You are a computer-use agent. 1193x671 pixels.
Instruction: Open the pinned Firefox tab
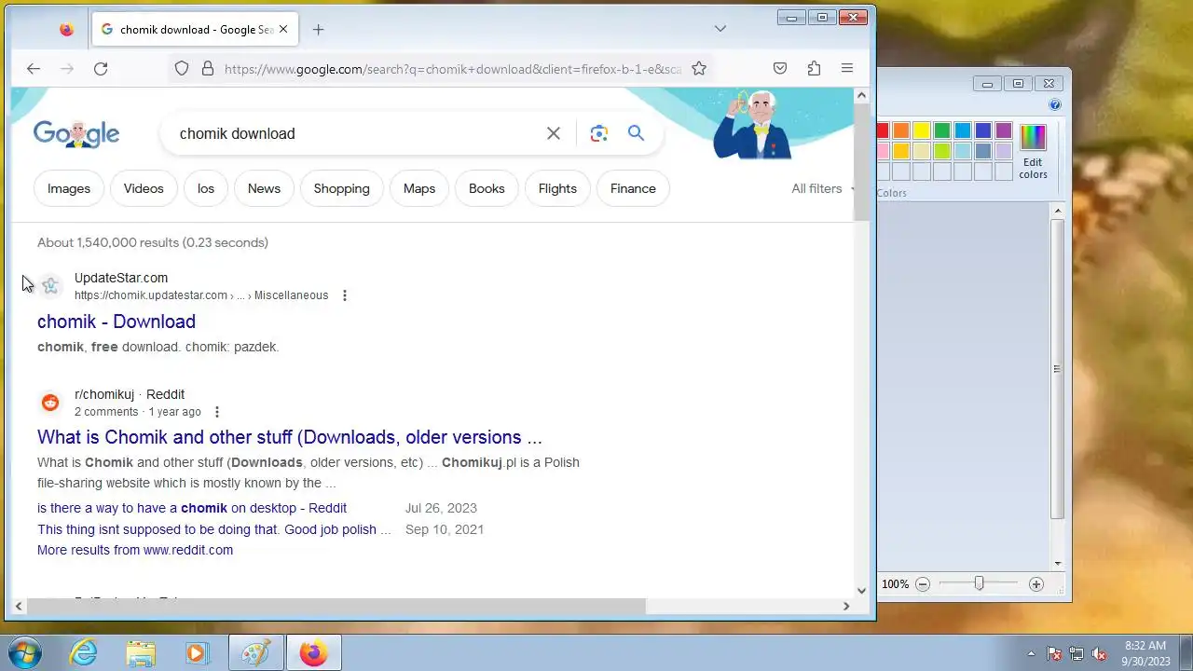(66, 30)
